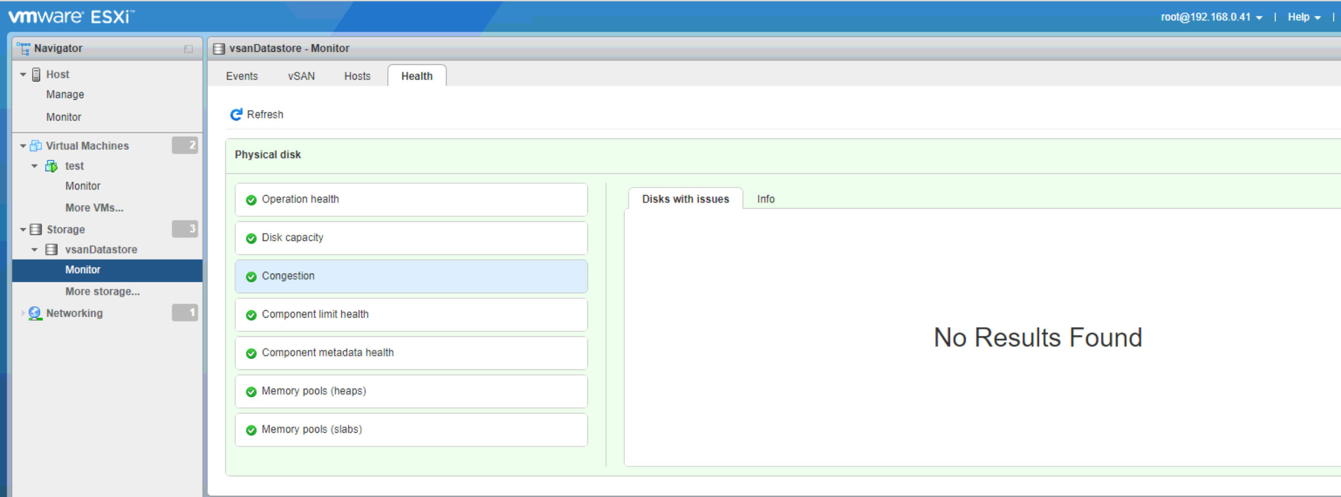
Task: Select the Component metadata health row
Action: 411,353
